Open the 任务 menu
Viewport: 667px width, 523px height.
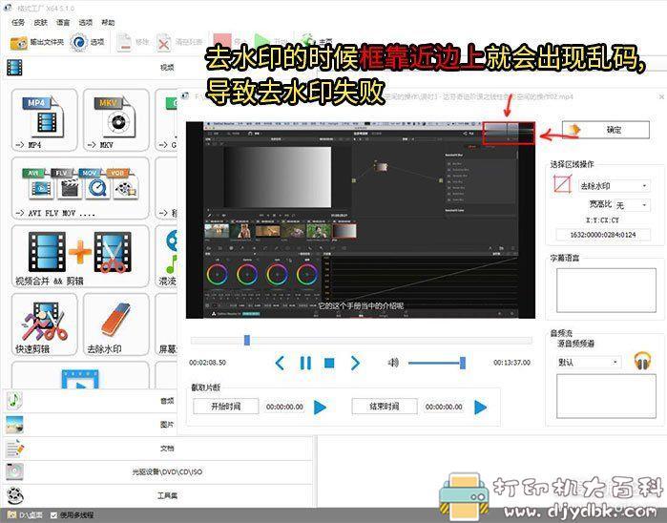pos(18,23)
